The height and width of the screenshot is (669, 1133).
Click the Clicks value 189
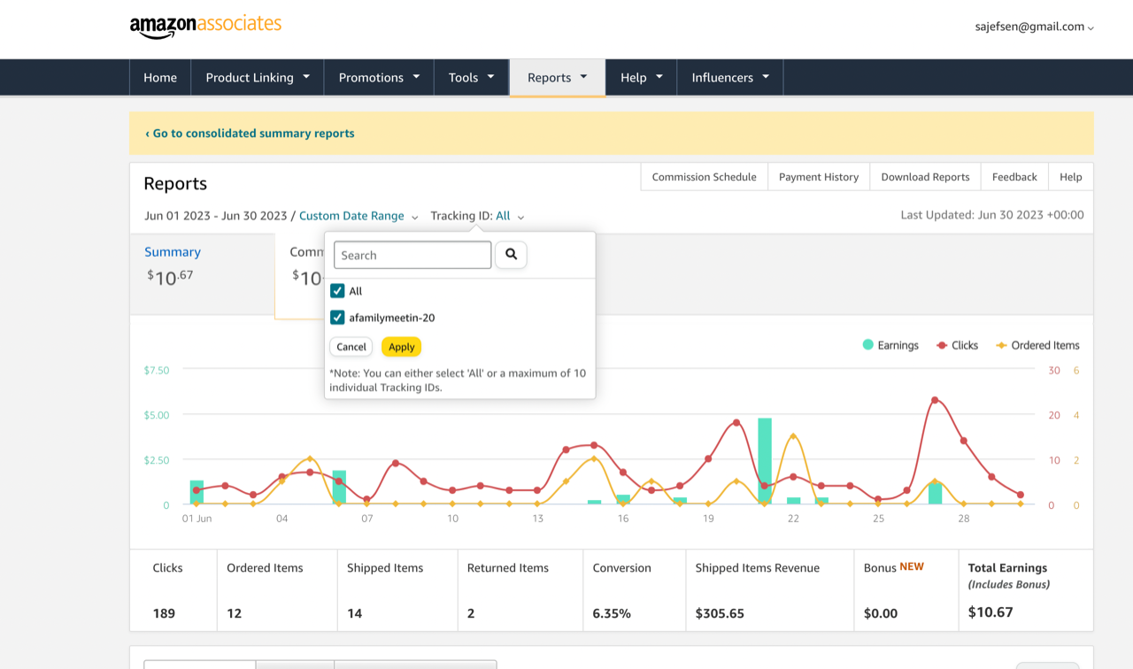[164, 613]
